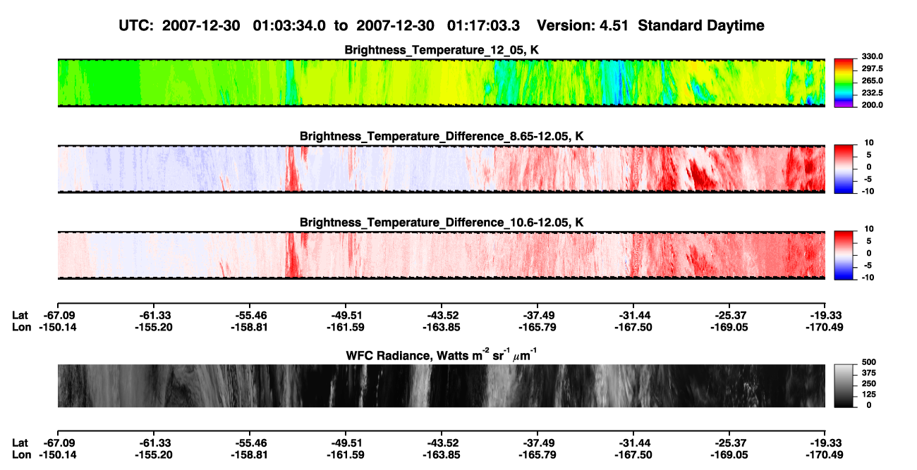This screenshot has height=470, width=917.
Task: Click longitude -158.81 on the axis below the WFC strip
Action: pyautogui.click(x=249, y=455)
